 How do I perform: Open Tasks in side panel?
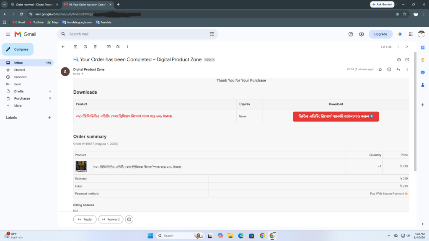click(x=423, y=72)
